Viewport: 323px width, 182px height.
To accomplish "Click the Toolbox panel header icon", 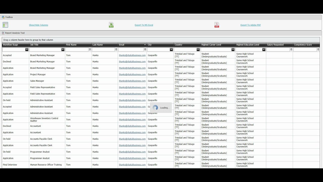I will coord(3,17).
